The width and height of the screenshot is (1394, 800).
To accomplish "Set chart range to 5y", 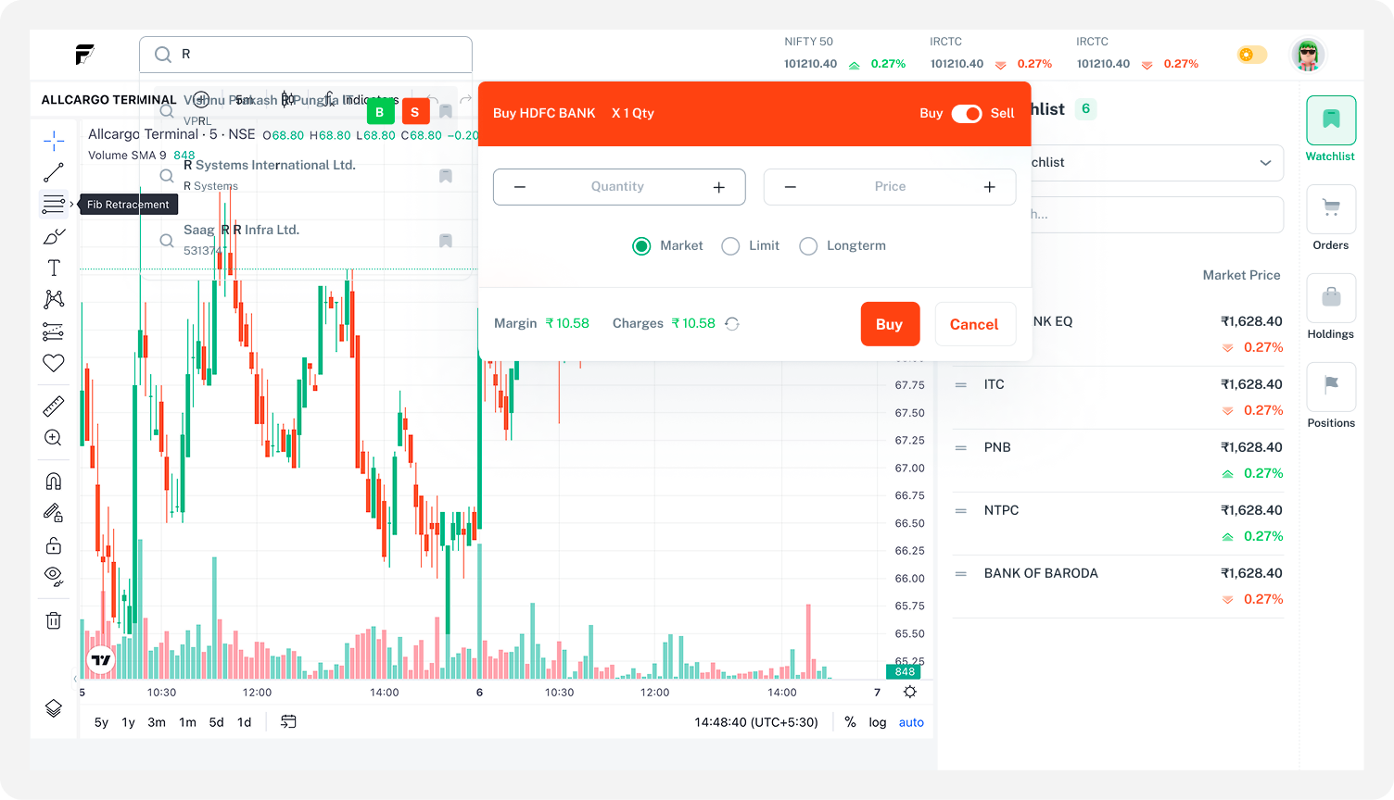I will [x=101, y=722].
